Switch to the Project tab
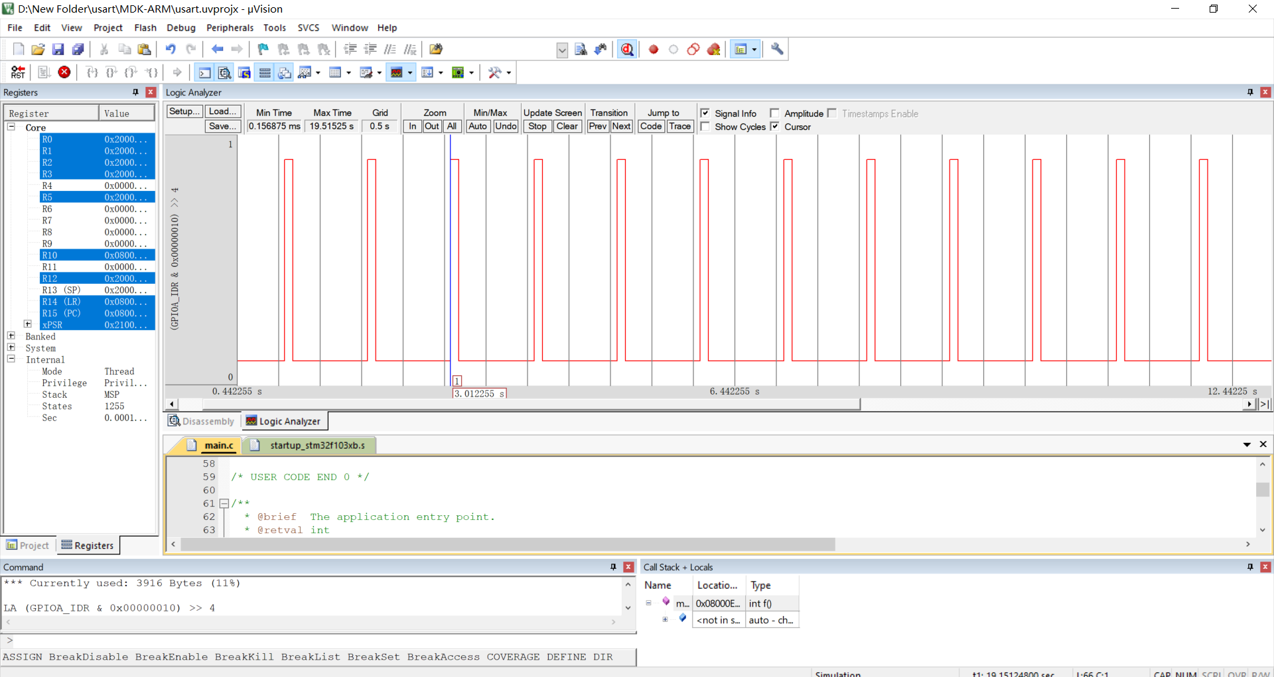The height and width of the screenshot is (677, 1274). pyautogui.click(x=28, y=545)
